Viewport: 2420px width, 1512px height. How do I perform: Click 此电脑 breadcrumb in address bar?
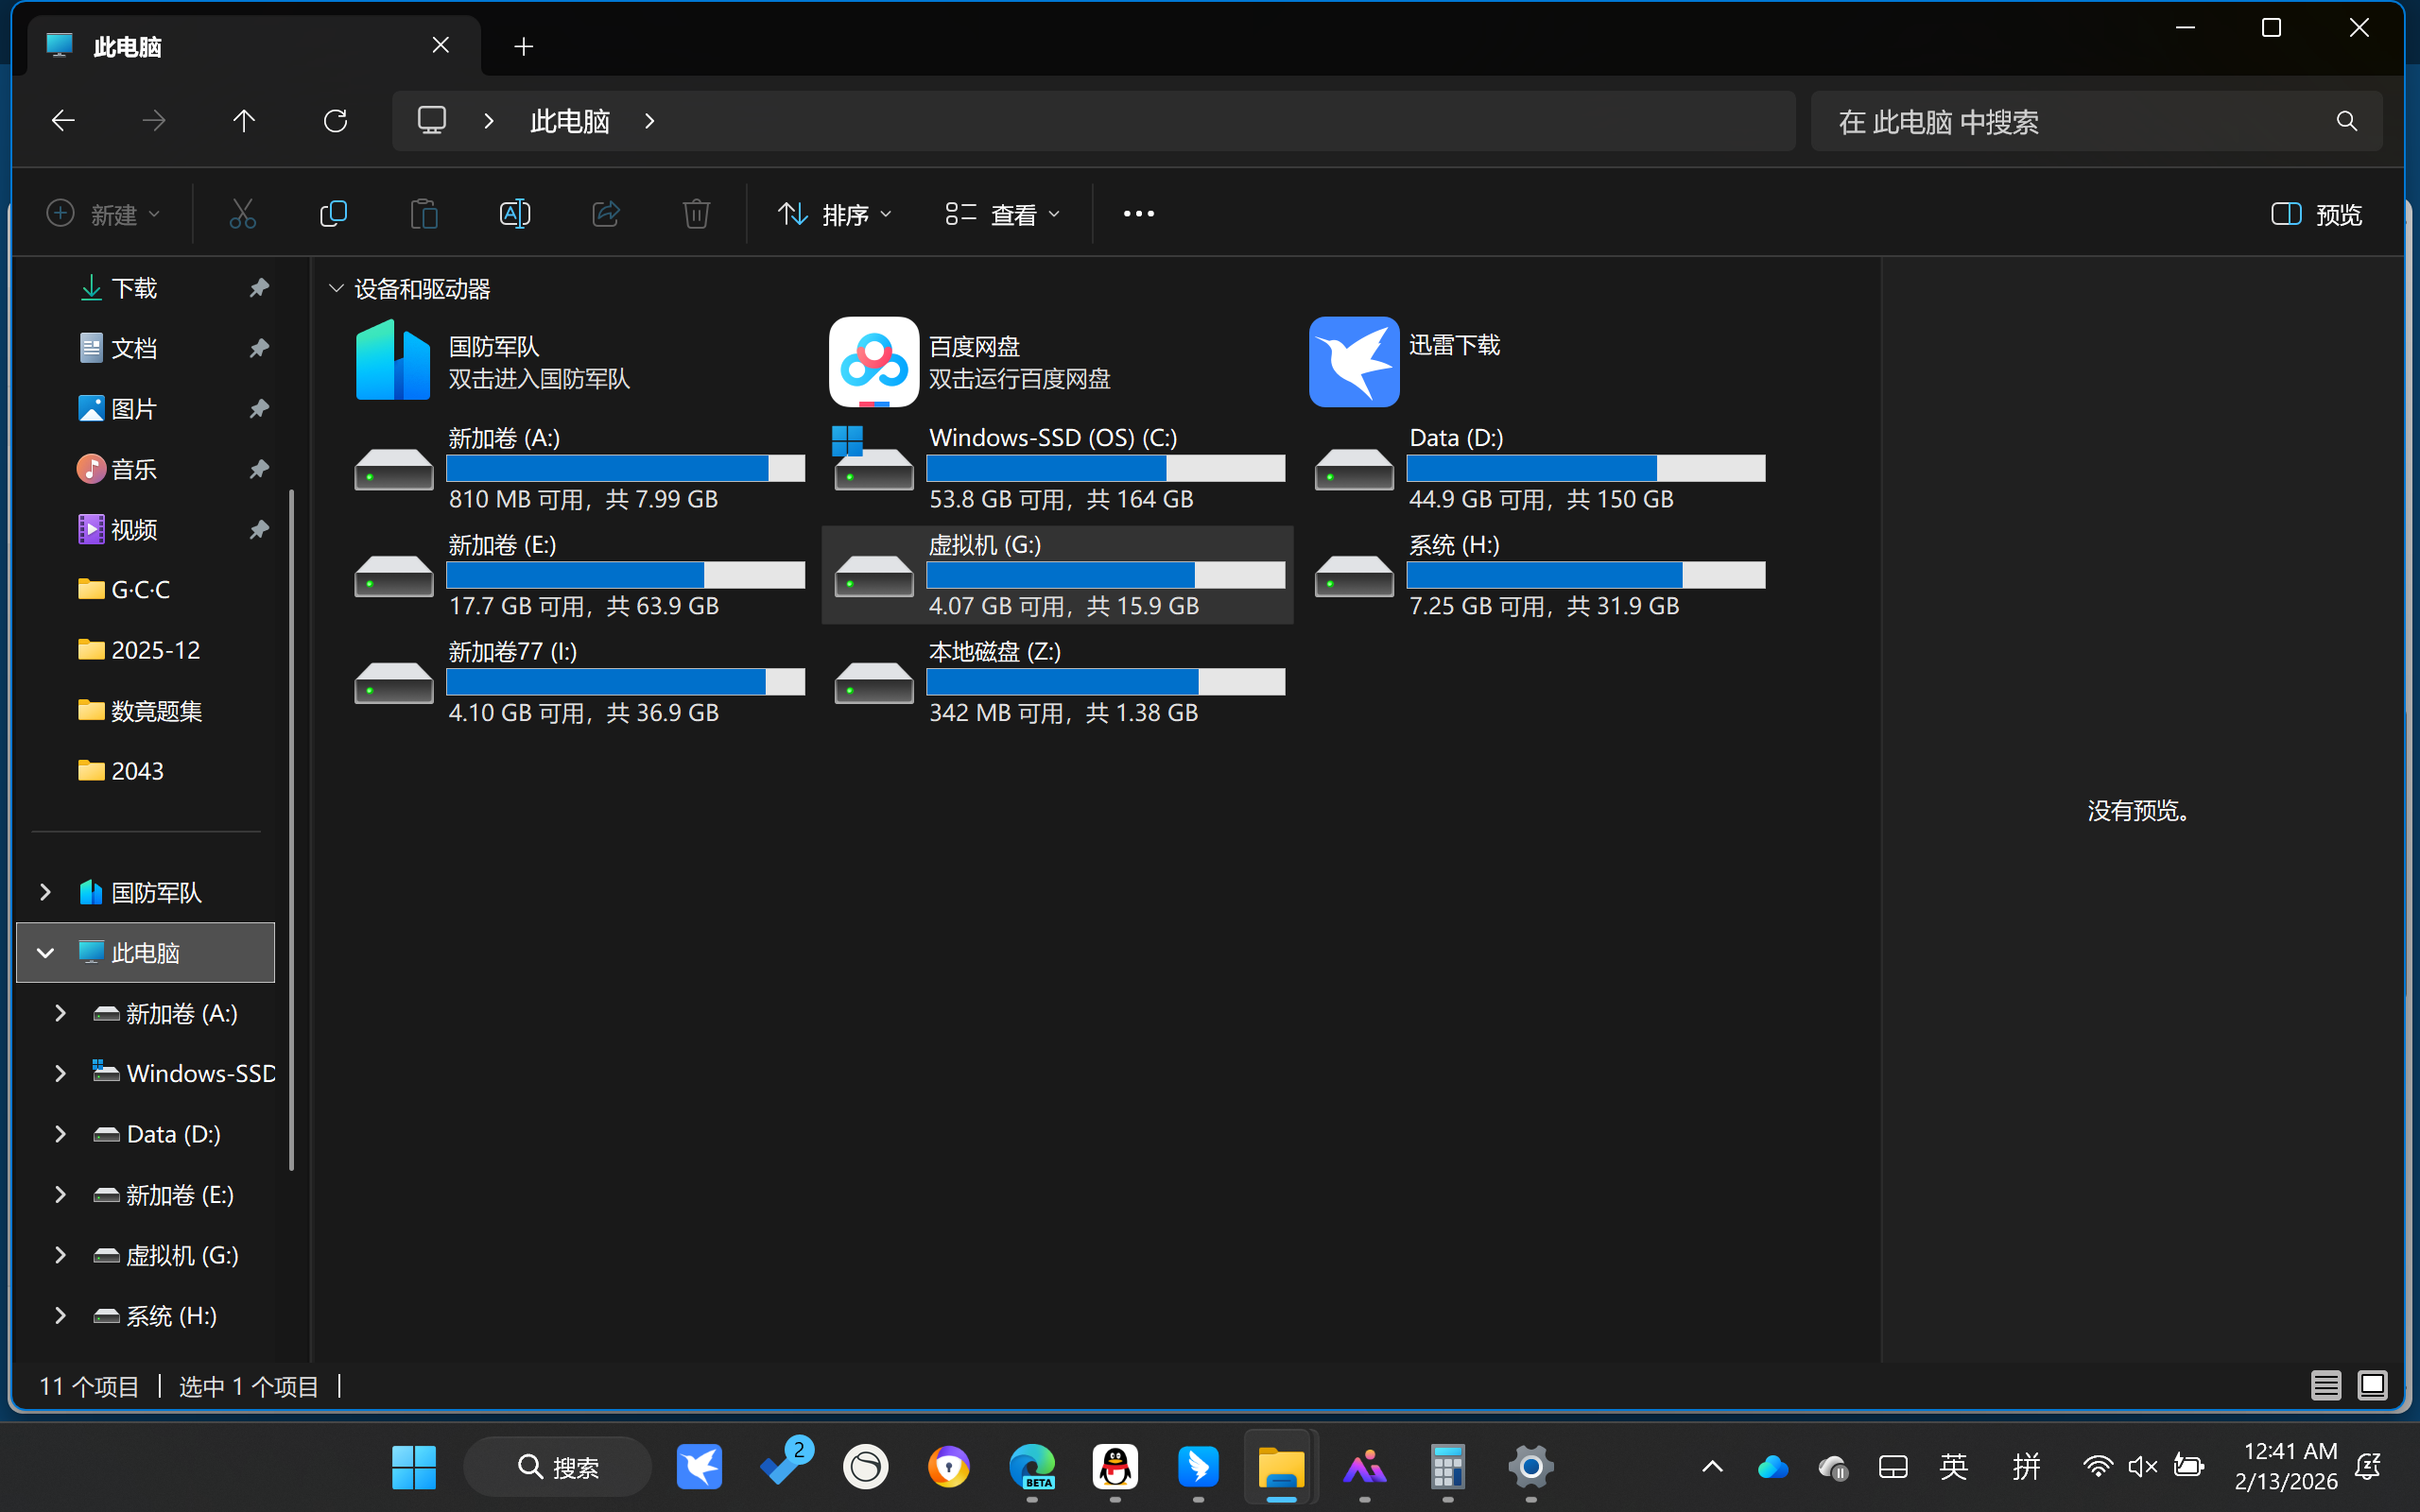point(570,121)
